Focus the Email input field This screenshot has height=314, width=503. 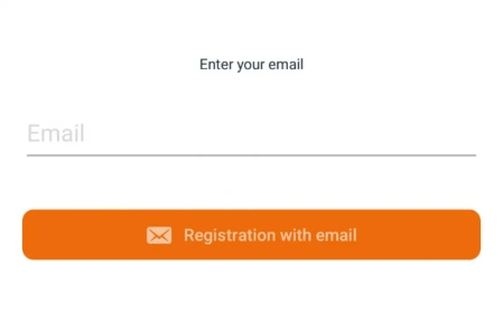point(251,134)
